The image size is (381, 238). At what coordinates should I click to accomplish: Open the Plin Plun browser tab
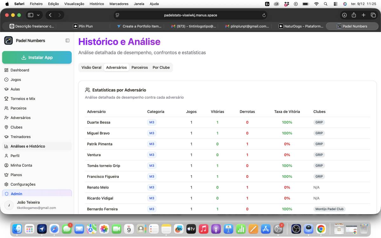point(83,26)
